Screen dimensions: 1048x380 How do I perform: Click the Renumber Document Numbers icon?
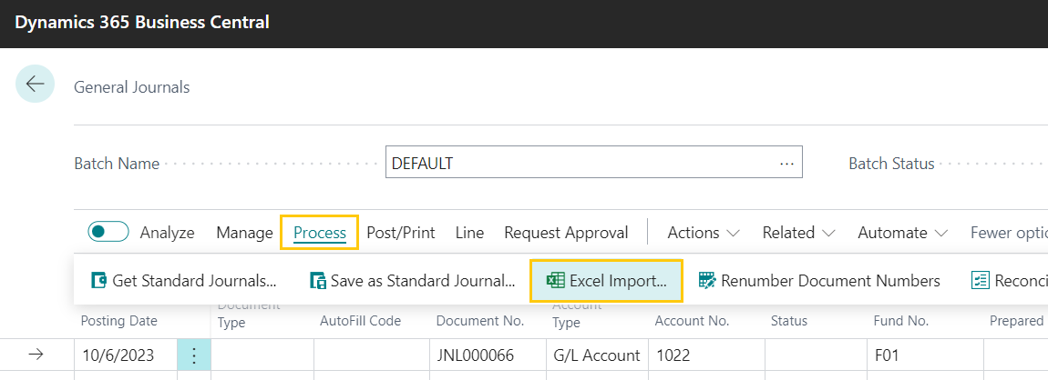pyautogui.click(x=706, y=281)
